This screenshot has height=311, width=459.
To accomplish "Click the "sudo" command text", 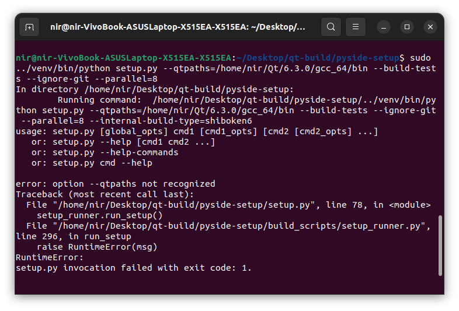I will click(x=420, y=58).
